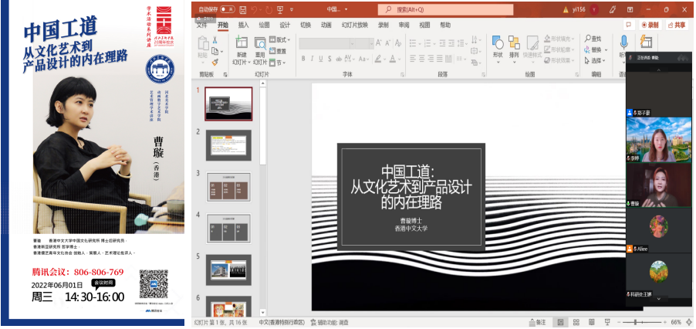Select slide 3 thumbnail
Screen dimensions: 696x329
coord(228,187)
